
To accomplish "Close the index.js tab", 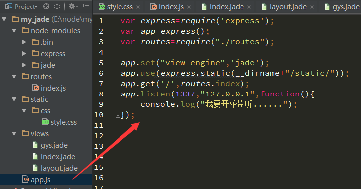I will [189, 7].
